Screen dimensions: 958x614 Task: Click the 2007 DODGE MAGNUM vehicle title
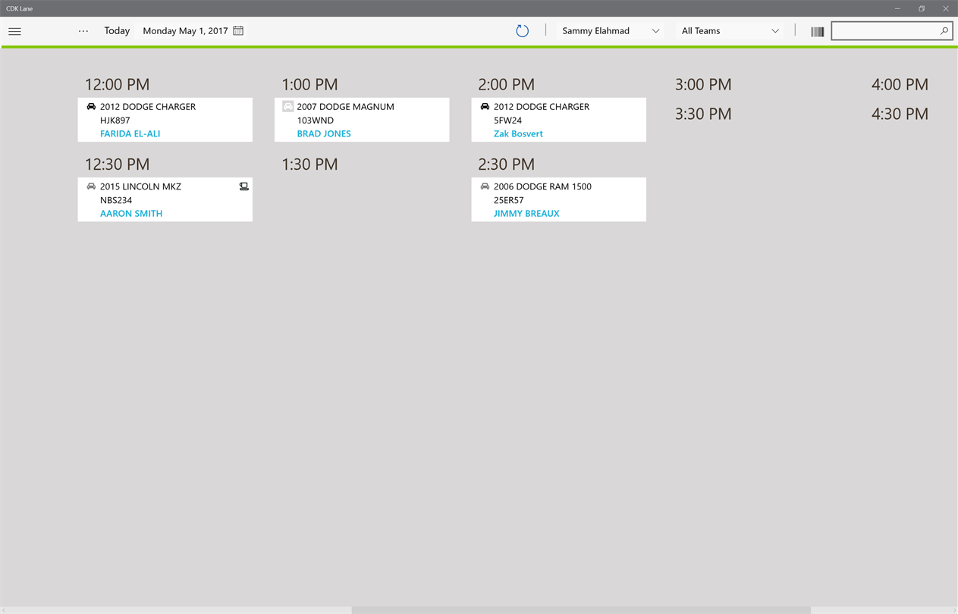coord(345,107)
